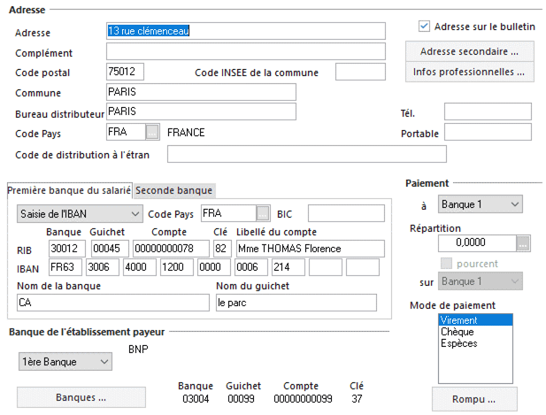
Task: Focus the BIC input field
Action: point(346,213)
